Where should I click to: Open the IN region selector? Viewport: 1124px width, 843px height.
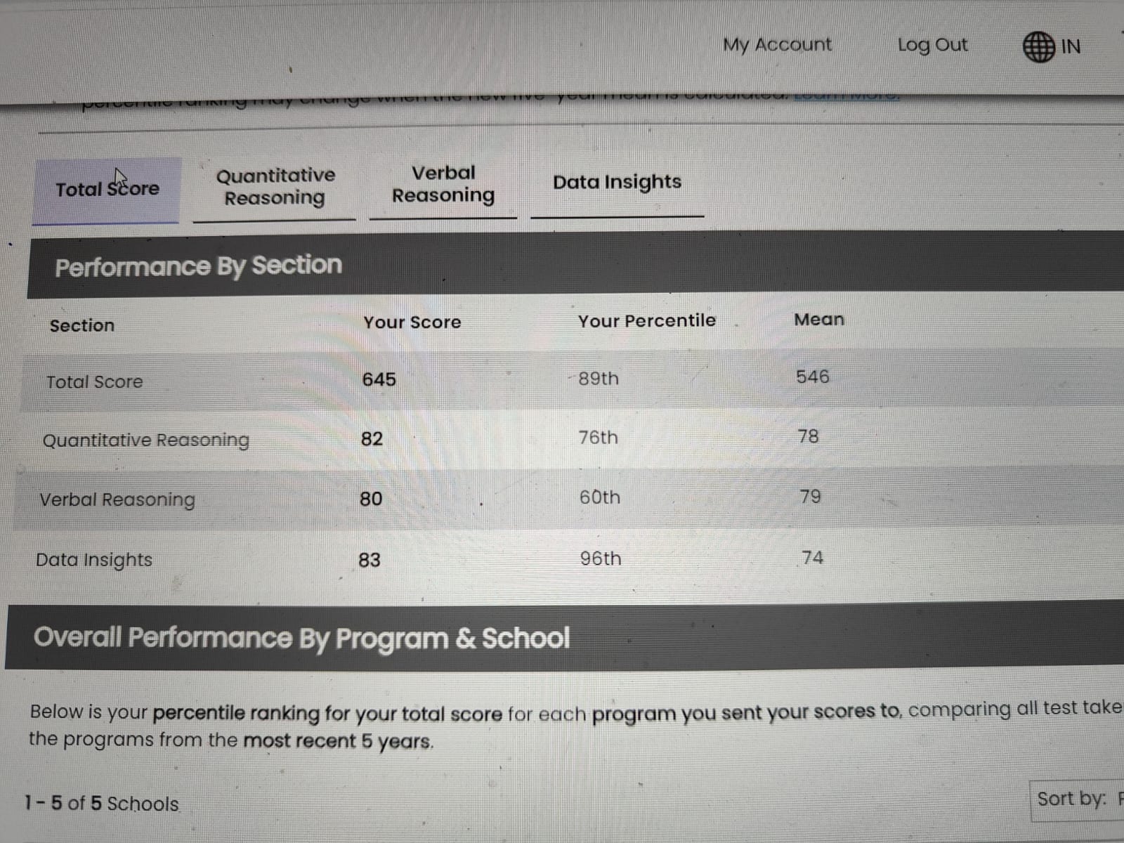1071,47
